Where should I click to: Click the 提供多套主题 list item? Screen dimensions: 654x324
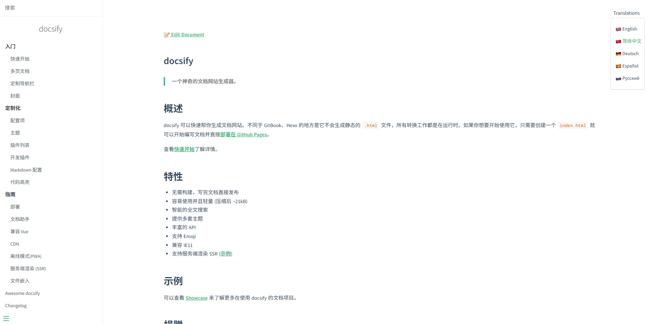pos(187,219)
